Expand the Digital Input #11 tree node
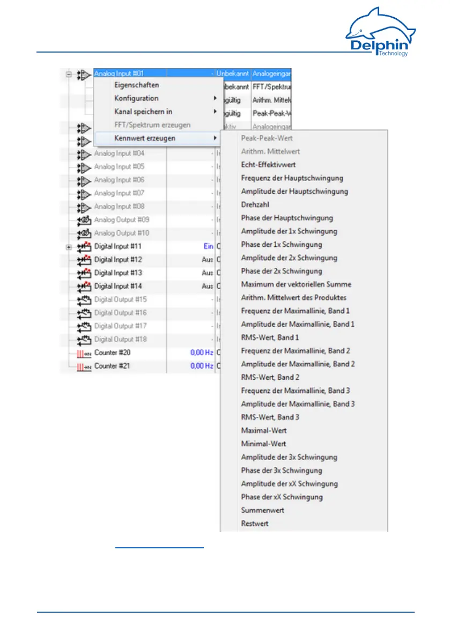 click(x=69, y=247)
